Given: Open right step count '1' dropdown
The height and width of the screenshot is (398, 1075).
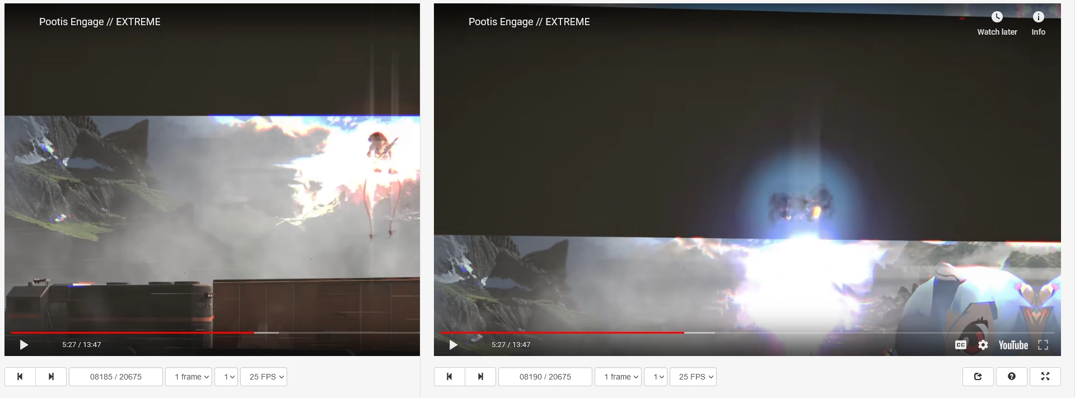Looking at the screenshot, I should 656,377.
